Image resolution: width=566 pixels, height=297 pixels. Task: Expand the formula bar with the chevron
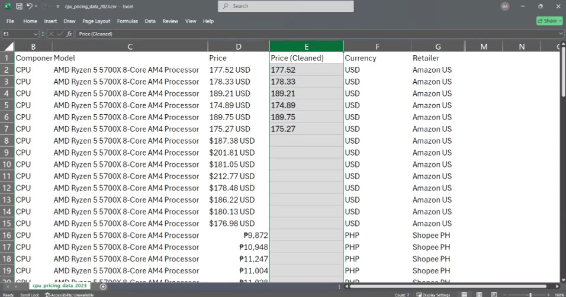(x=561, y=34)
